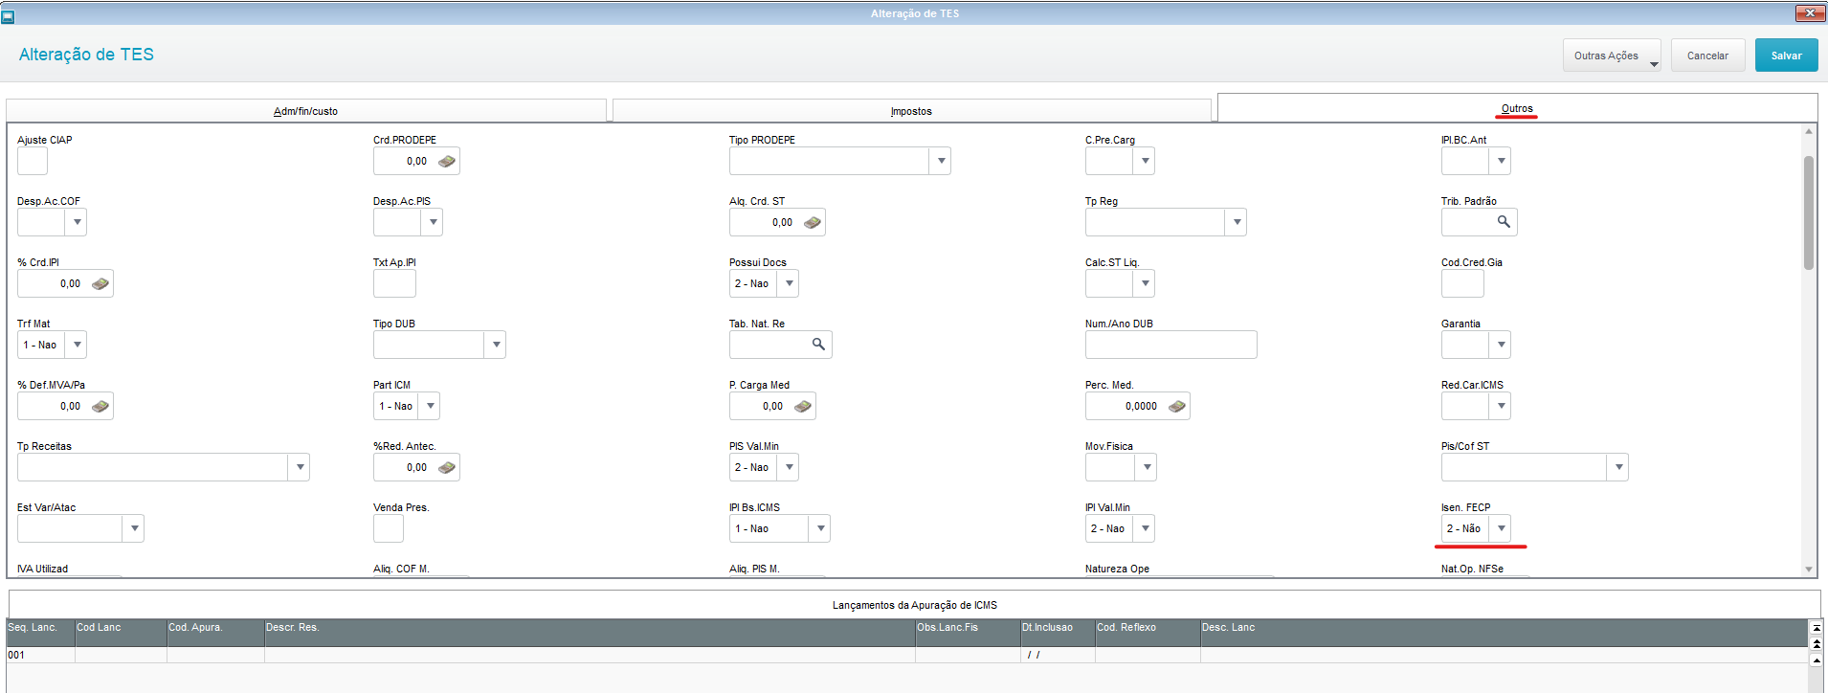Open calculator for %Red. Antec. field
This screenshot has height=693, width=1828.
click(447, 468)
